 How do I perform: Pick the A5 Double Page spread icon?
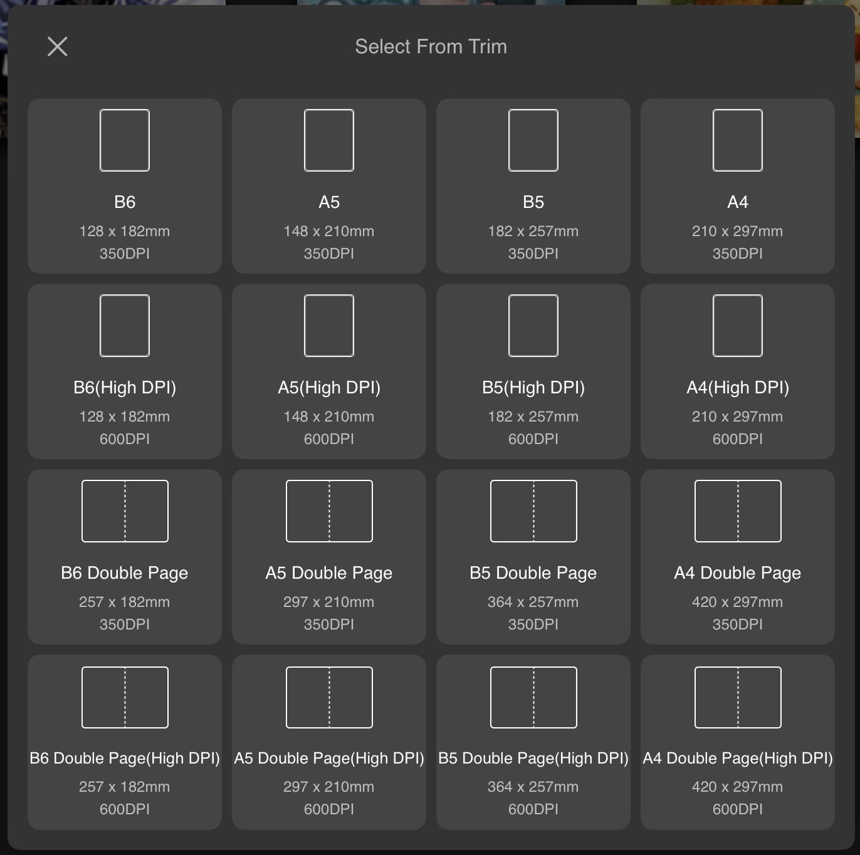[329, 511]
